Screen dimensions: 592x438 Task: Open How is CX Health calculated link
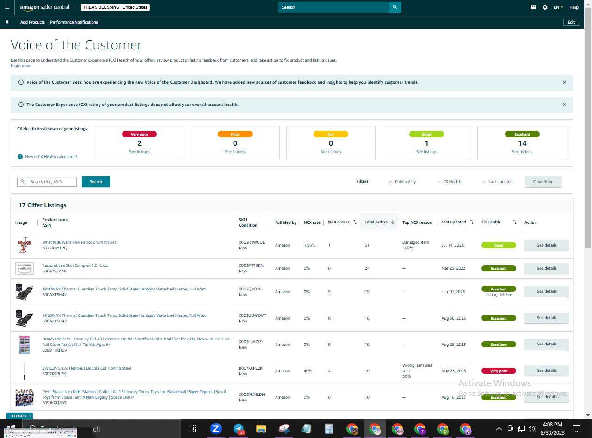click(x=51, y=157)
